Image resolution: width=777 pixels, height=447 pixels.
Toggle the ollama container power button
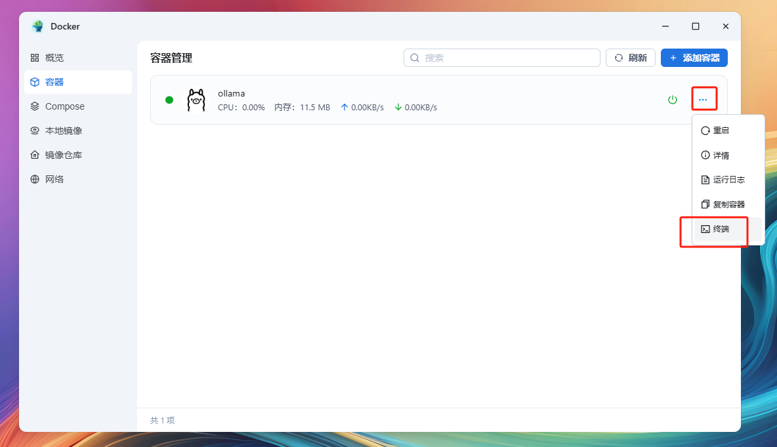673,100
